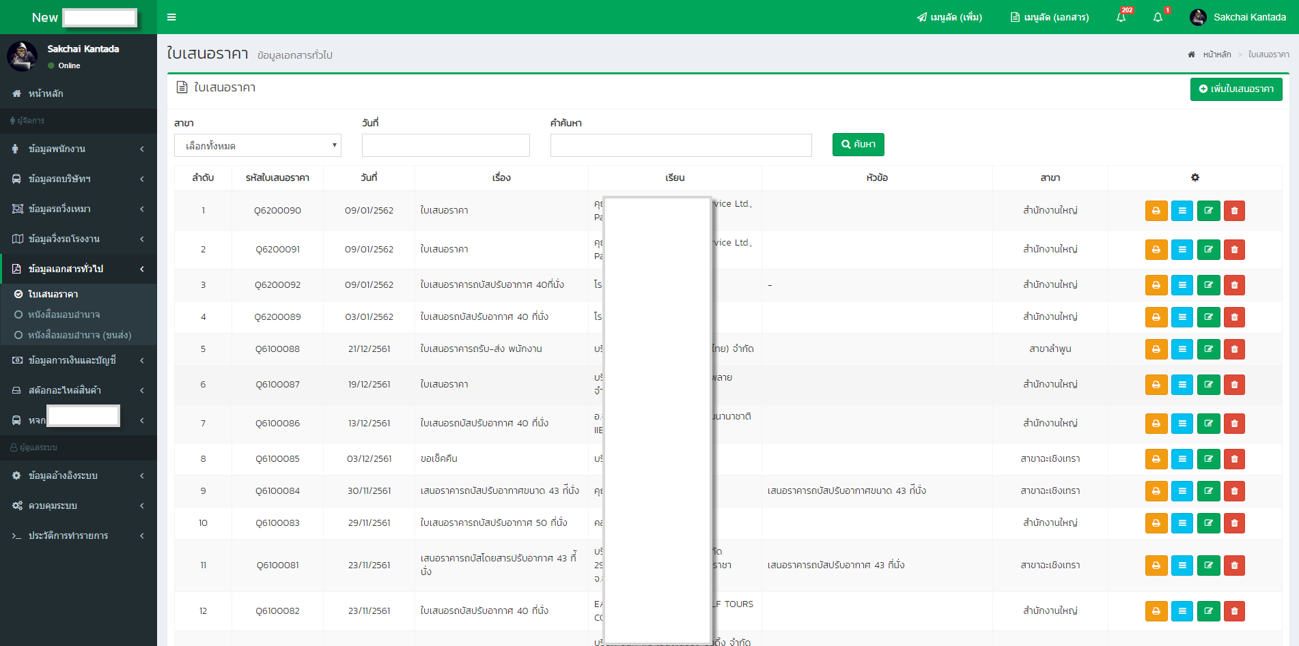
Task: Open details list icon for Q6100086
Action: 1182,424
